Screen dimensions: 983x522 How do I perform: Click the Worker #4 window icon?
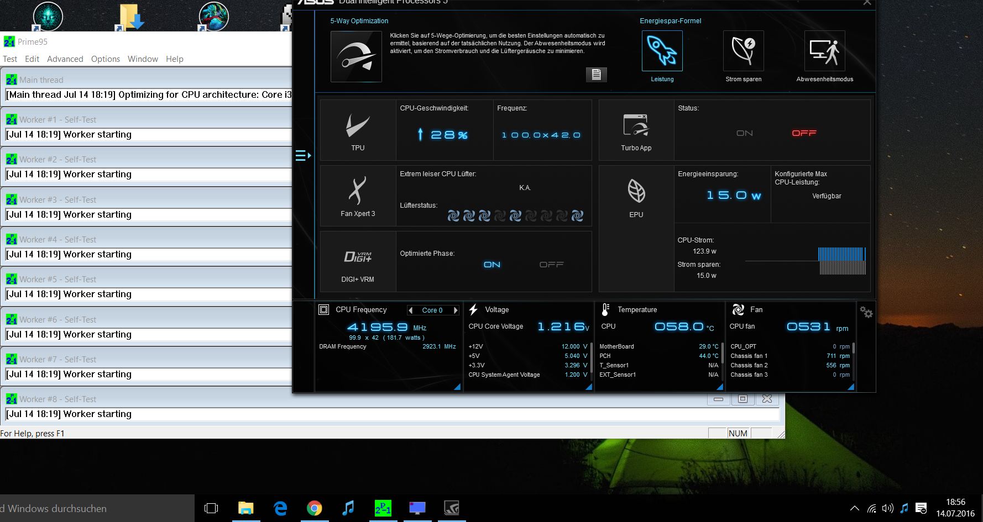click(12, 239)
